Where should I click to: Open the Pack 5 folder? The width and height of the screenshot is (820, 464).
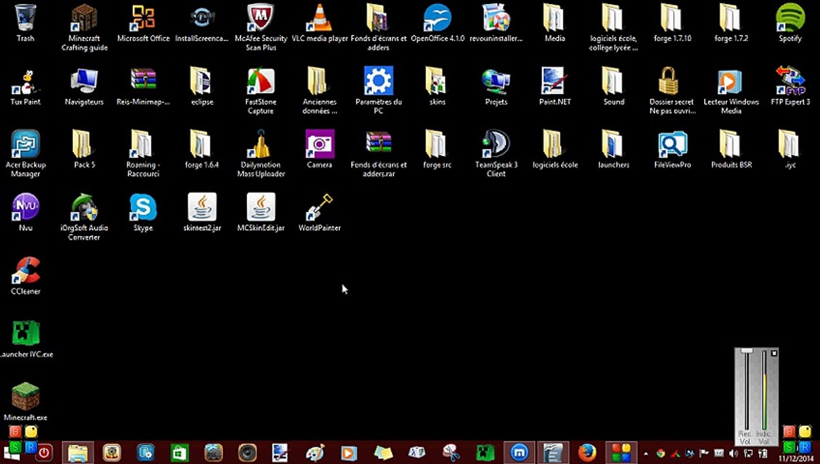tap(84, 150)
